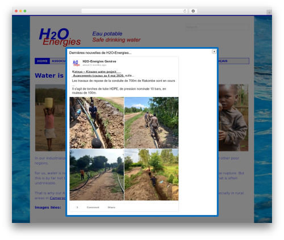Screen dimensions: 284x240
Task: Expand the post with 'suite...' link
Action: click(x=130, y=75)
